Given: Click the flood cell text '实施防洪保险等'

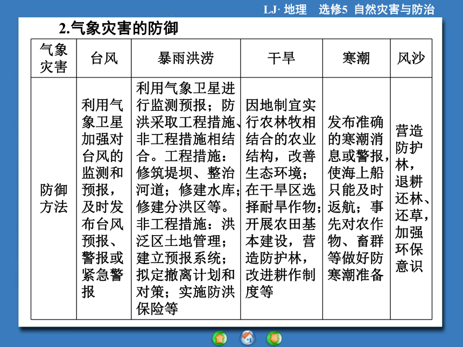Looking at the screenshot, I should [x=185, y=300].
